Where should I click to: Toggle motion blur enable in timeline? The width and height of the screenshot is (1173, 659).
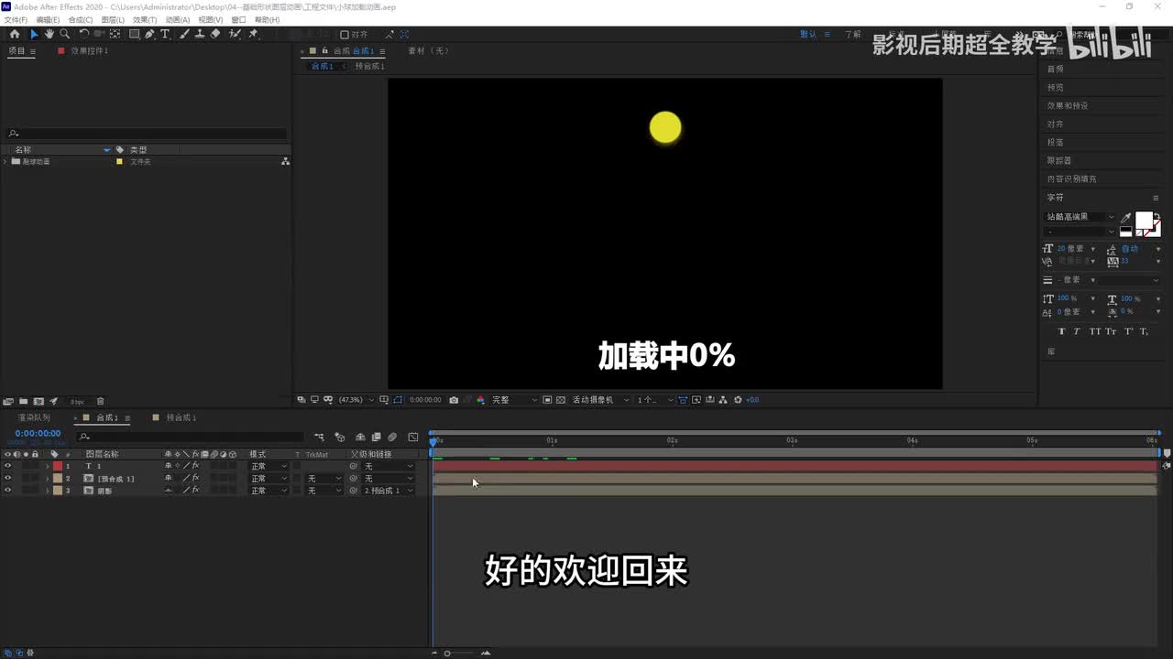tap(392, 437)
